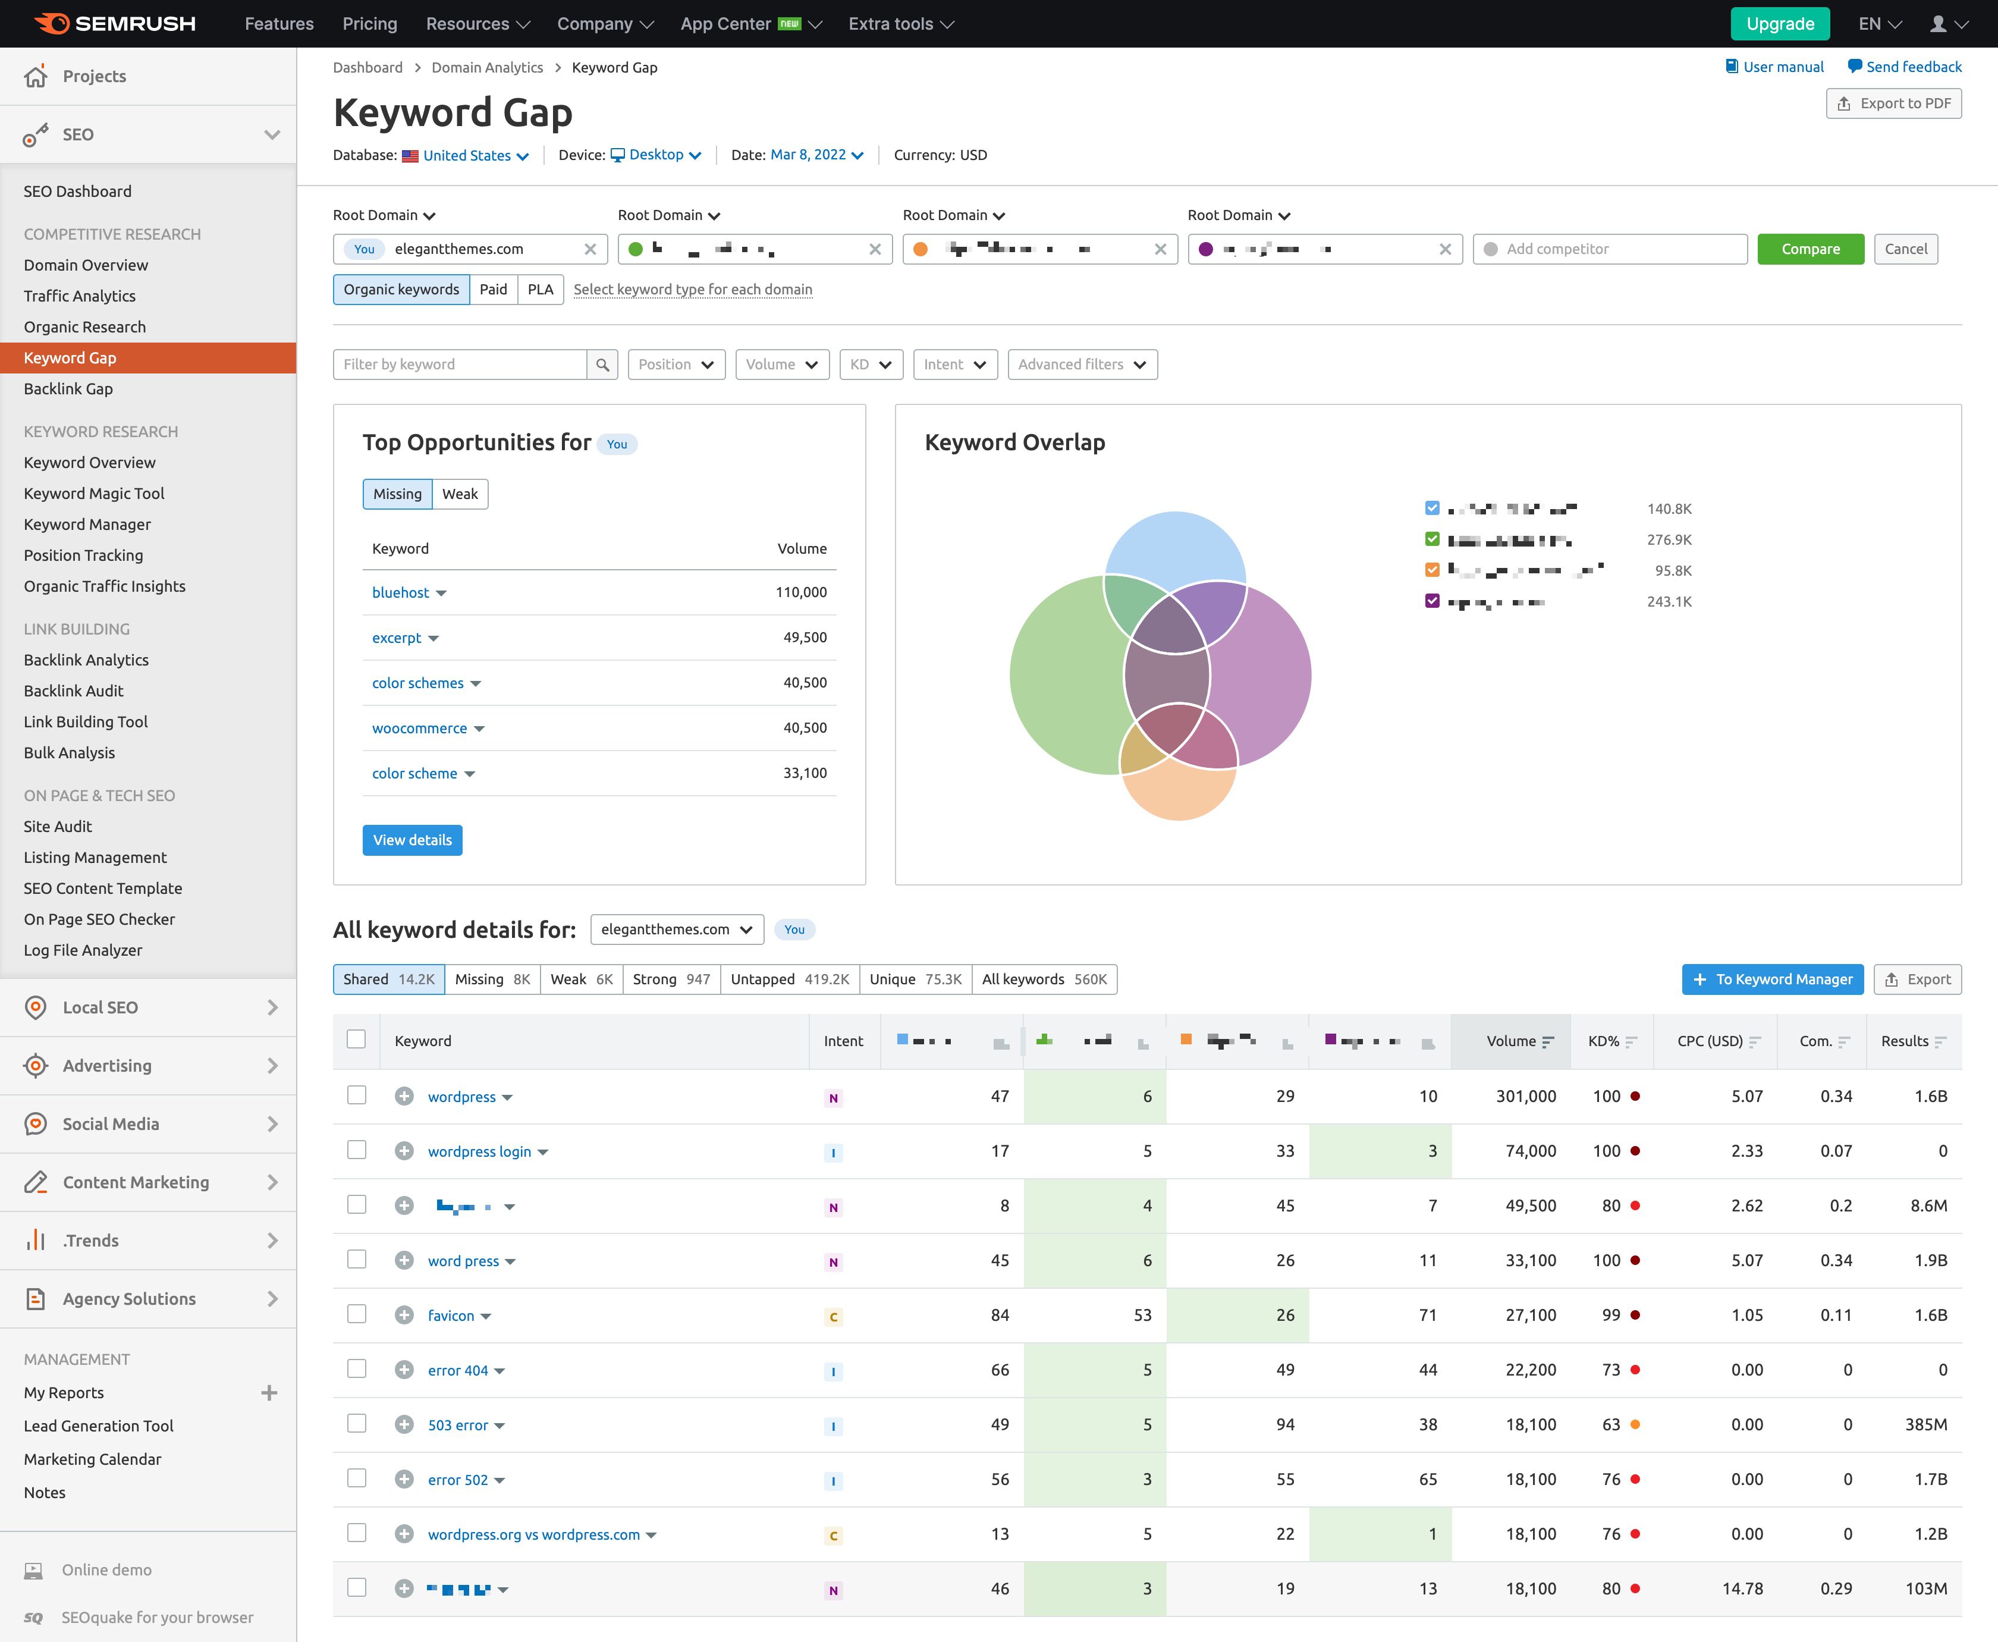
Task: Toggle the select-all checkbox in table header
Action: 356,1040
